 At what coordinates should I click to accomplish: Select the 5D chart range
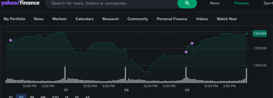pyautogui.click(x=21, y=96)
